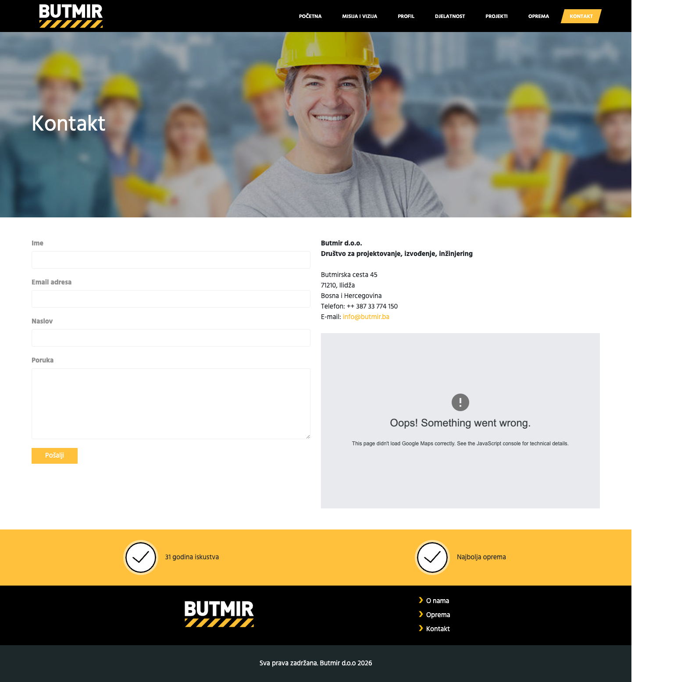Select Djelatnost in the top navigation

450,16
